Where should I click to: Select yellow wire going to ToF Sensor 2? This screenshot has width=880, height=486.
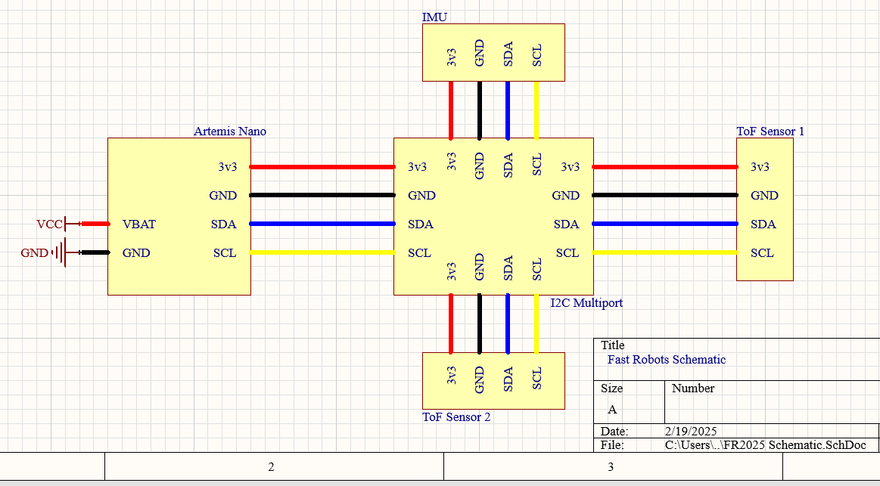tap(536, 324)
